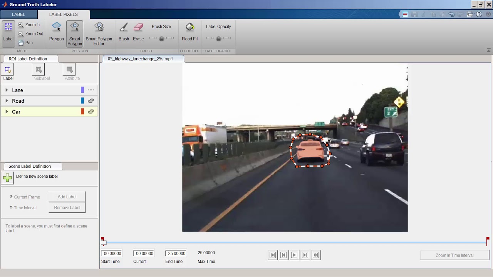The height and width of the screenshot is (277, 493).
Task: Click the green plus scene label icon
Action: [x=8, y=177]
